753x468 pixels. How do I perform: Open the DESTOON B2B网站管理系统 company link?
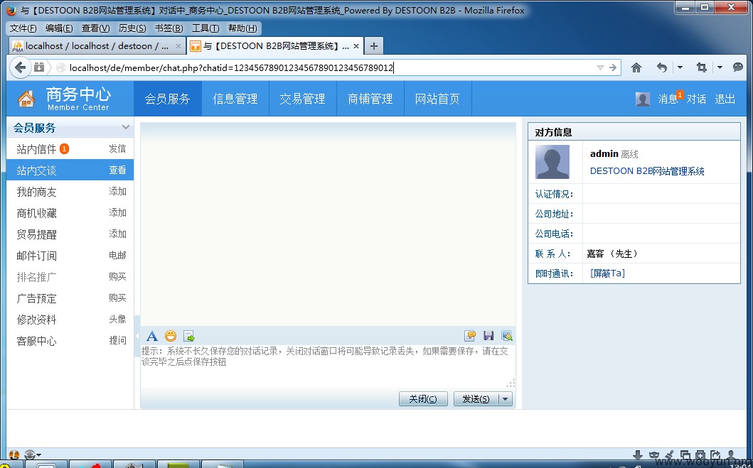647,171
